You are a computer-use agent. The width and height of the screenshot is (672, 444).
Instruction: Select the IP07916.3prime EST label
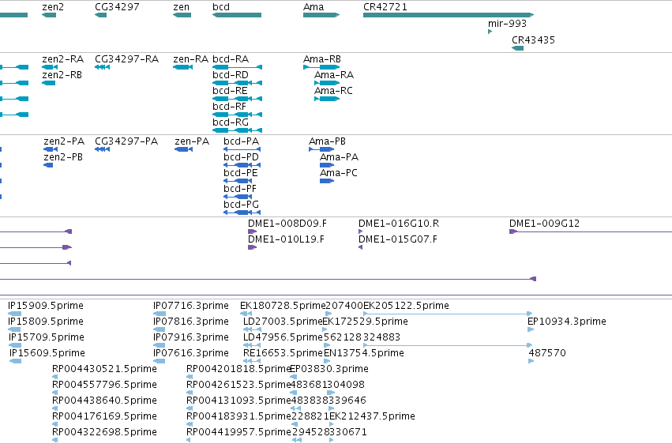coord(191,337)
